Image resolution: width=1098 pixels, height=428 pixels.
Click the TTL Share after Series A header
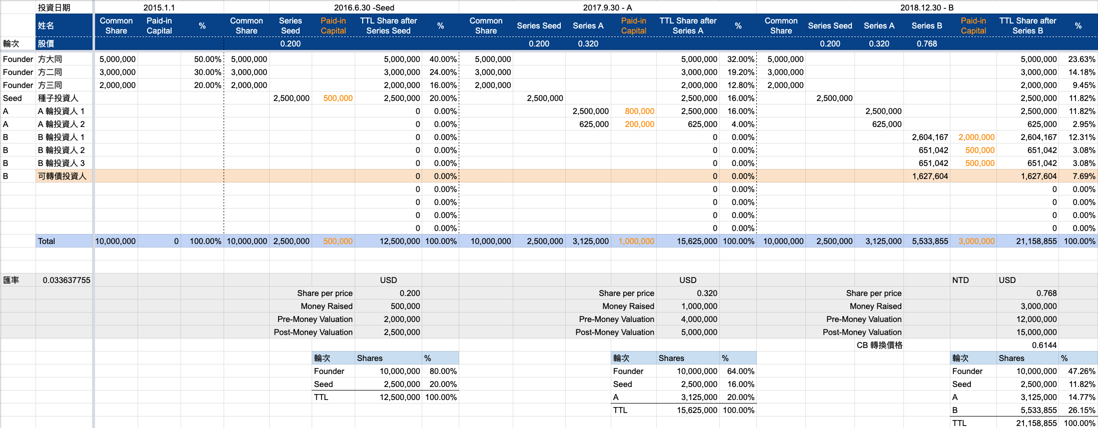688,25
